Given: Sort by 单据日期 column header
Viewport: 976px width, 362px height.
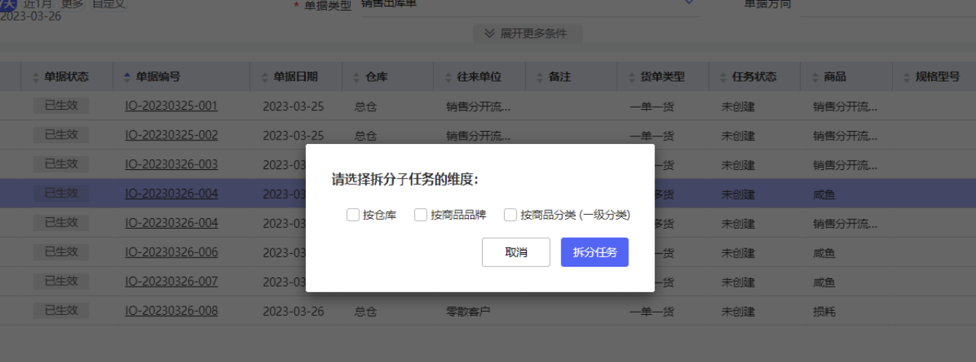Looking at the screenshot, I should click(x=295, y=77).
